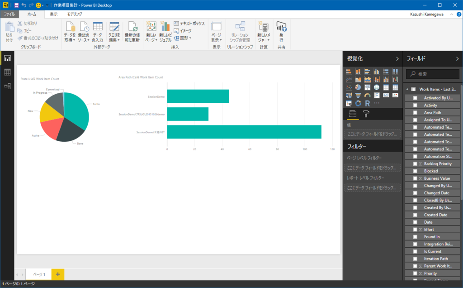Switch to the 表示 ribbon tab

point(54,14)
